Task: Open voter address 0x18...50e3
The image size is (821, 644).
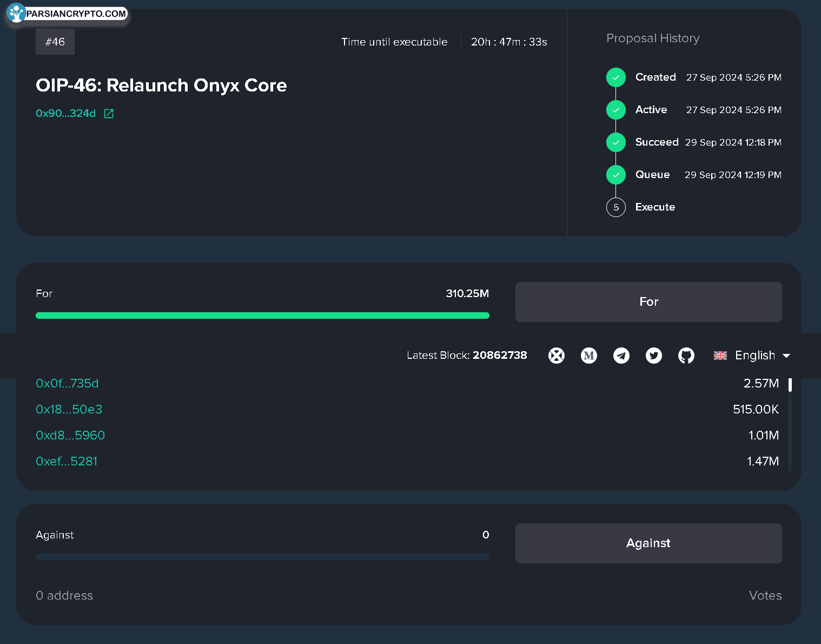Action: pos(69,410)
